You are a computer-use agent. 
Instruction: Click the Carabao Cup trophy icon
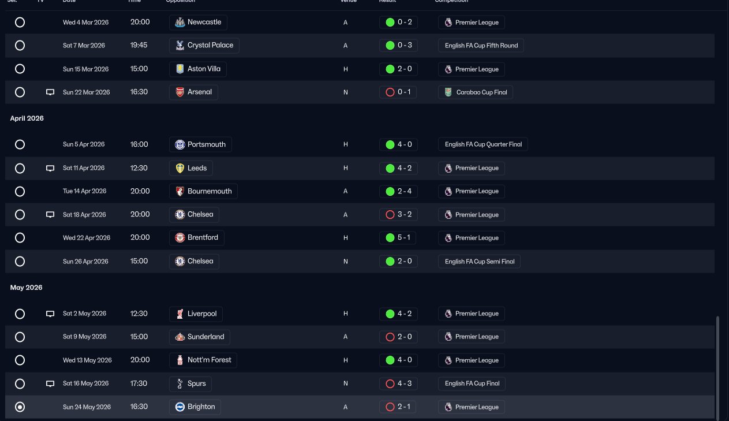pos(448,92)
